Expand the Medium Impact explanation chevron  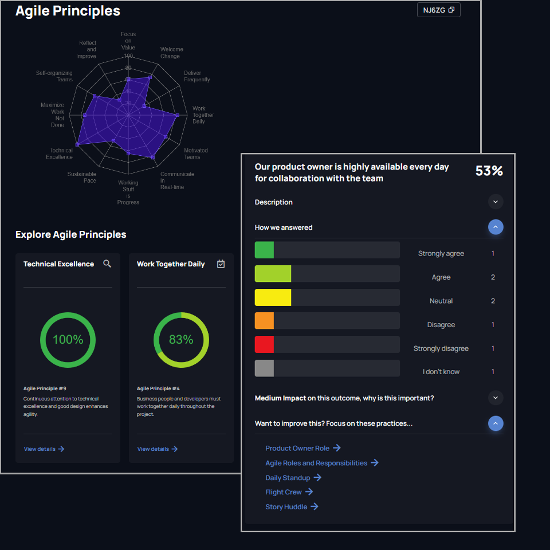496,398
